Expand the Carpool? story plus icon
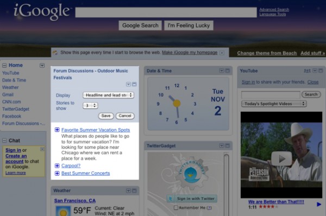 click(57, 166)
